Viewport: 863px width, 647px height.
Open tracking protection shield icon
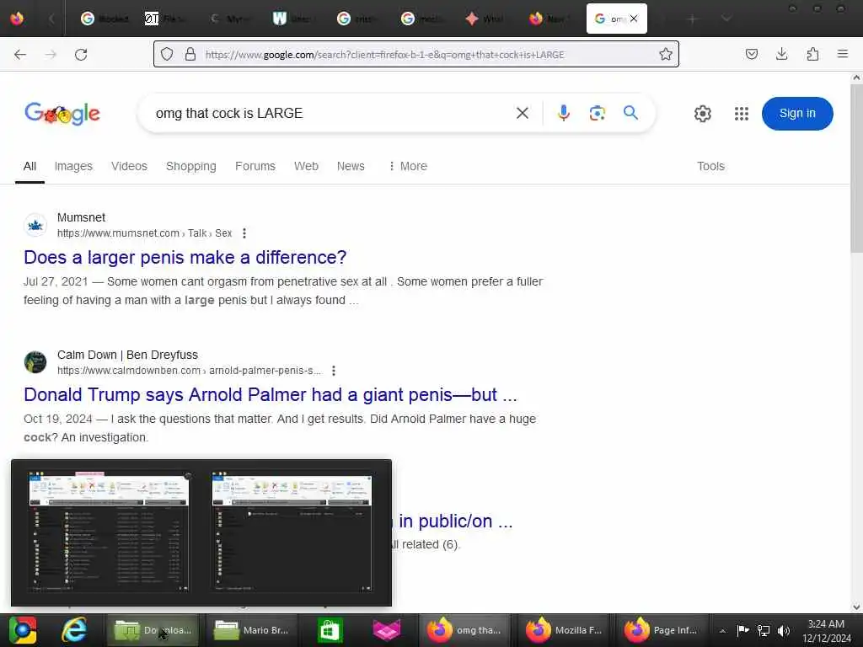pyautogui.click(x=167, y=54)
